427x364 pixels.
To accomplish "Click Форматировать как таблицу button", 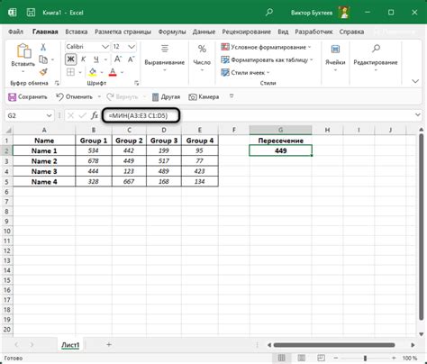I will 268,60.
